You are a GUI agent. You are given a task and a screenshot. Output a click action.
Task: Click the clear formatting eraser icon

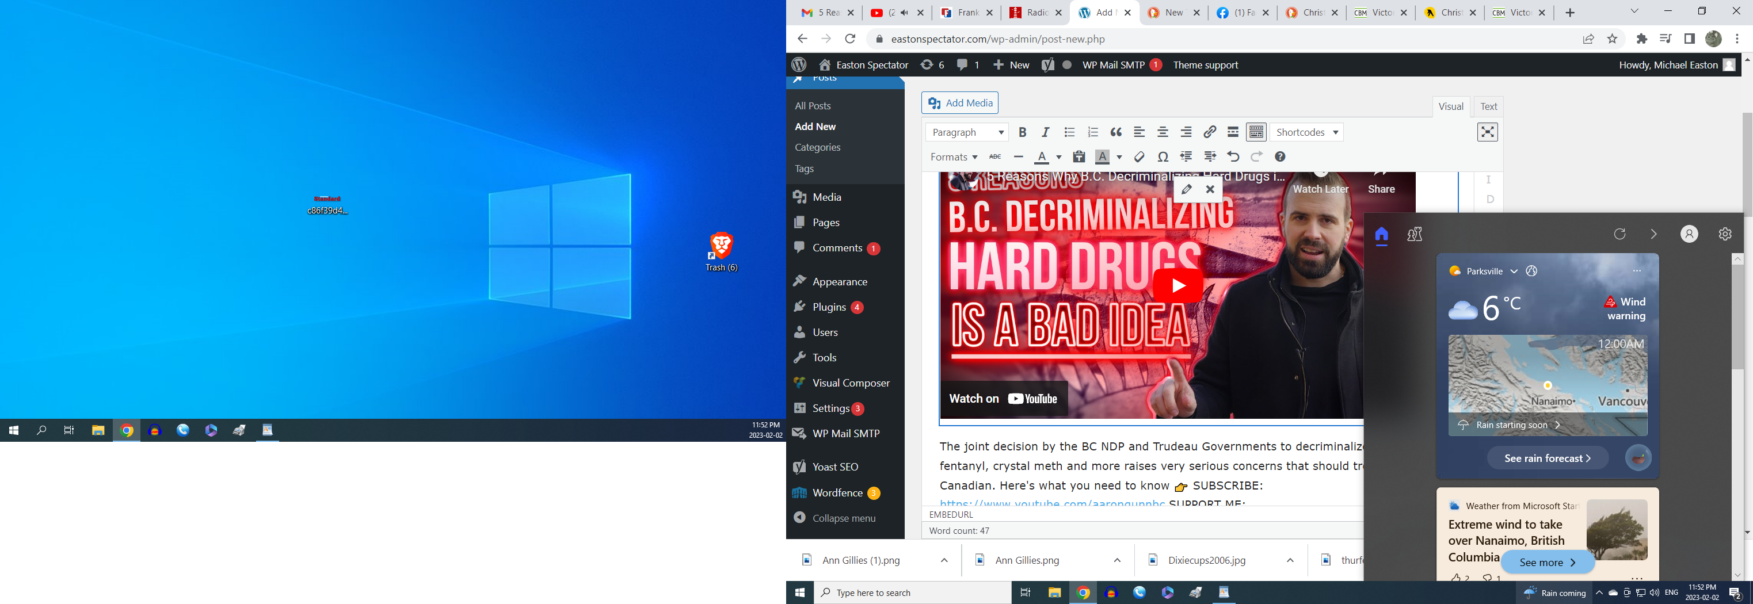[1139, 157]
